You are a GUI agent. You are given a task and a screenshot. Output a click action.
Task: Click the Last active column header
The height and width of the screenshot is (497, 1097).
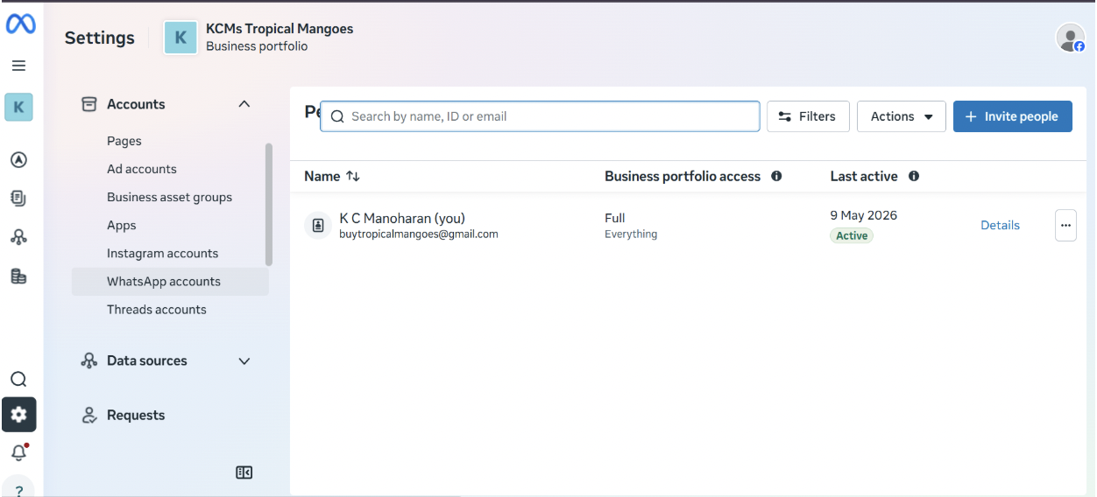[864, 176]
